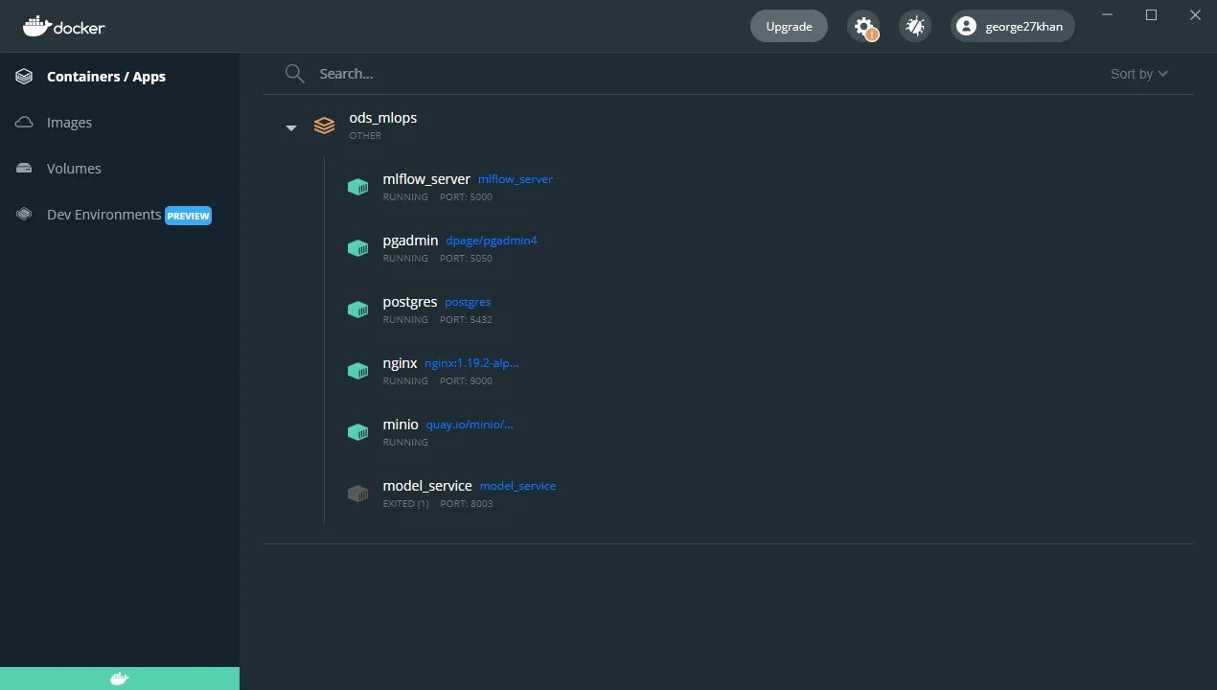Click the mlflow_server container icon

[x=357, y=187]
